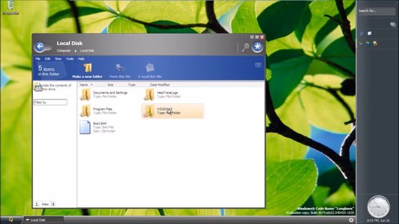Image resolution: width=399 pixels, height=224 pixels.
Task: Select Local Disk in the breadcrumb path
Action: pos(87,50)
